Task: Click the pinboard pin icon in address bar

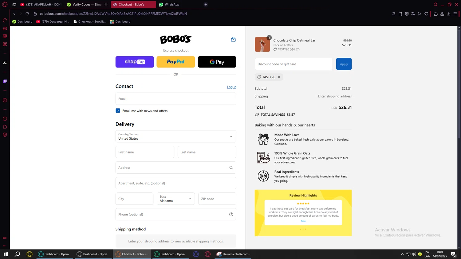Action: tap(394, 14)
